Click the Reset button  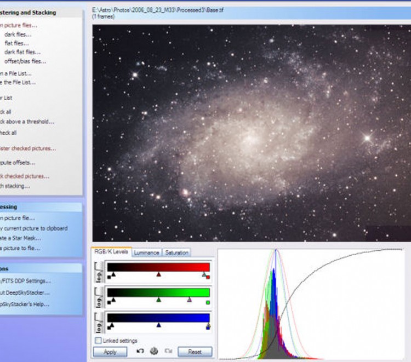click(x=195, y=352)
